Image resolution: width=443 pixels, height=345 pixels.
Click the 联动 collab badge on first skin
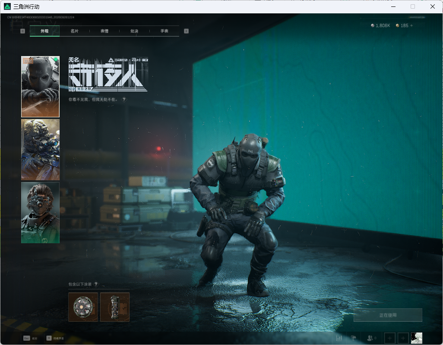coord(28,61)
